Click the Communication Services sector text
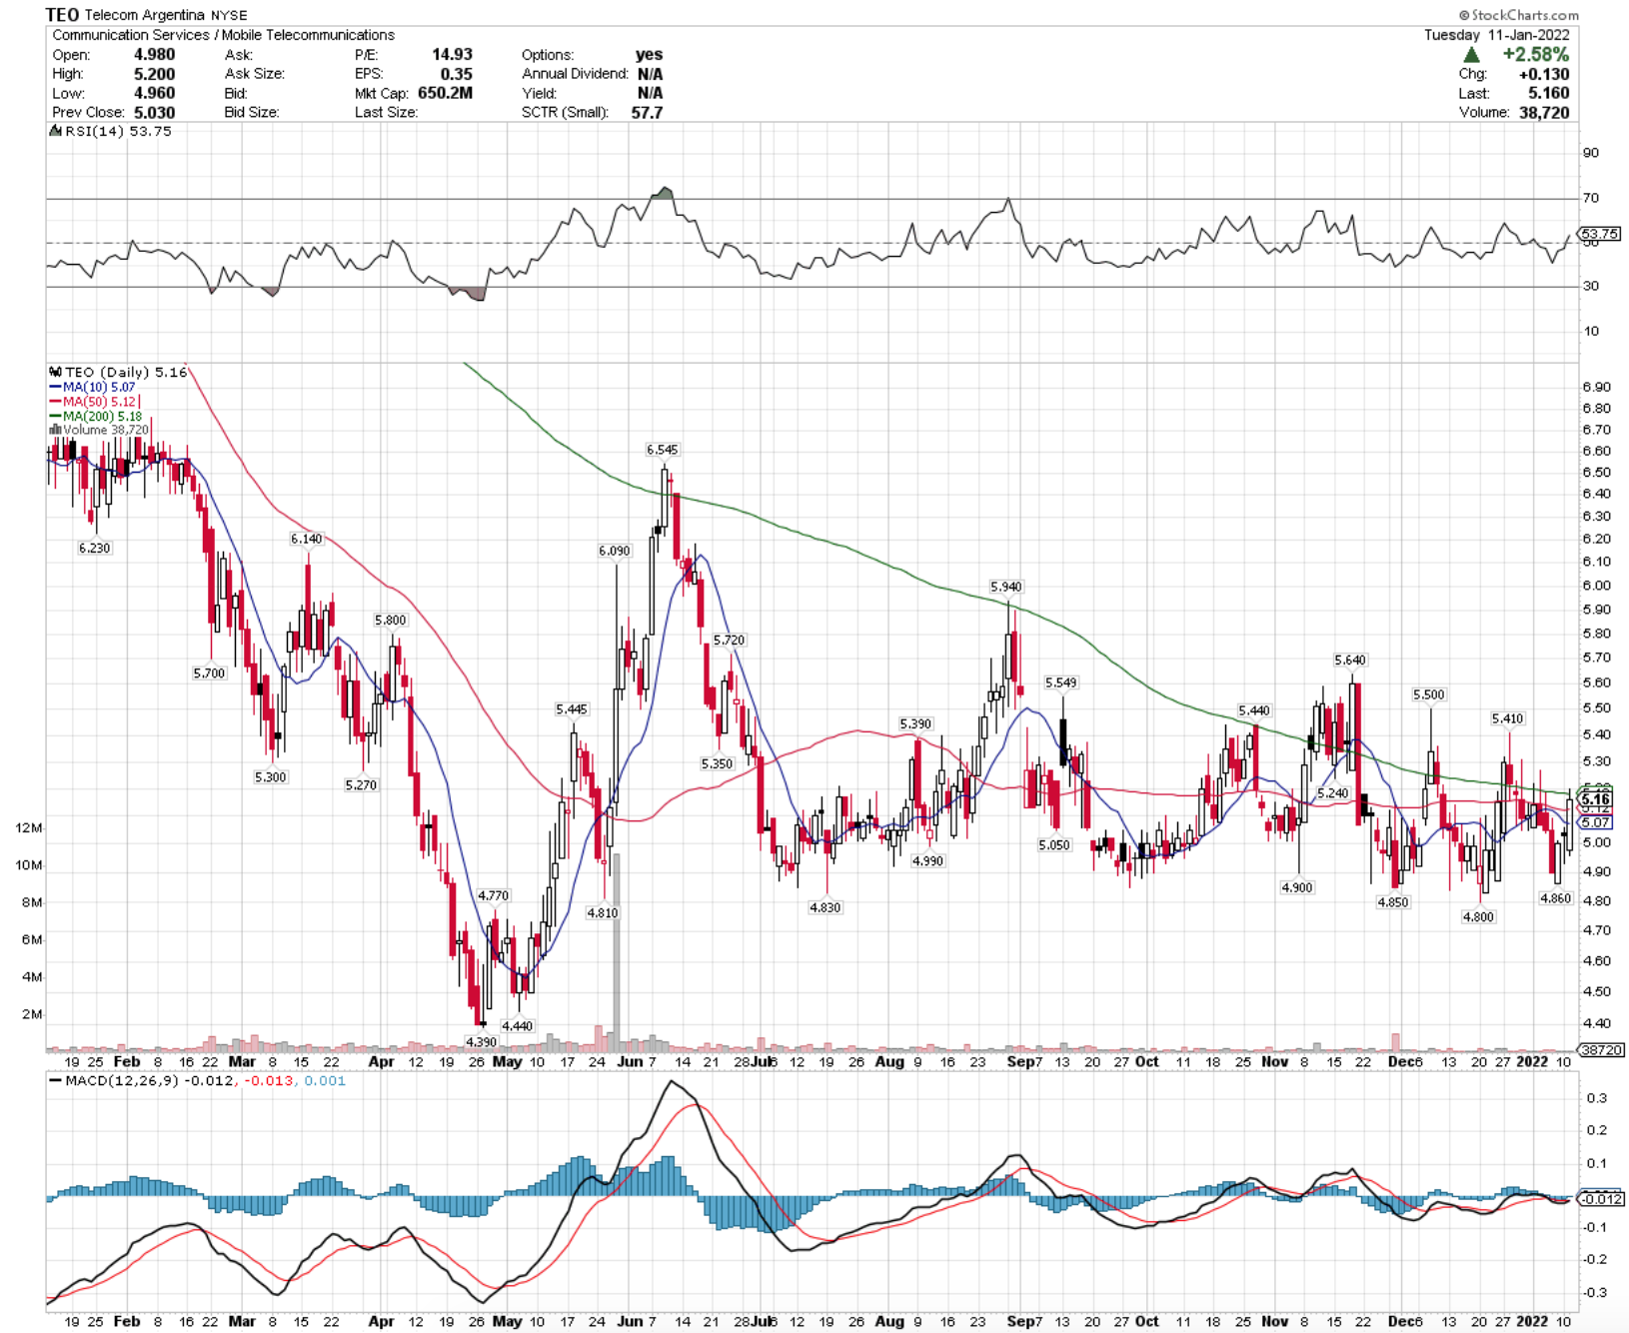The height and width of the screenshot is (1333, 1629). (130, 35)
